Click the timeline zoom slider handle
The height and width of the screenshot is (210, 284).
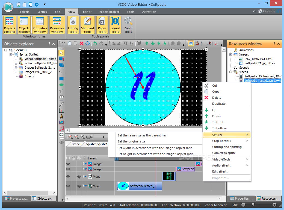click(x=92, y=137)
